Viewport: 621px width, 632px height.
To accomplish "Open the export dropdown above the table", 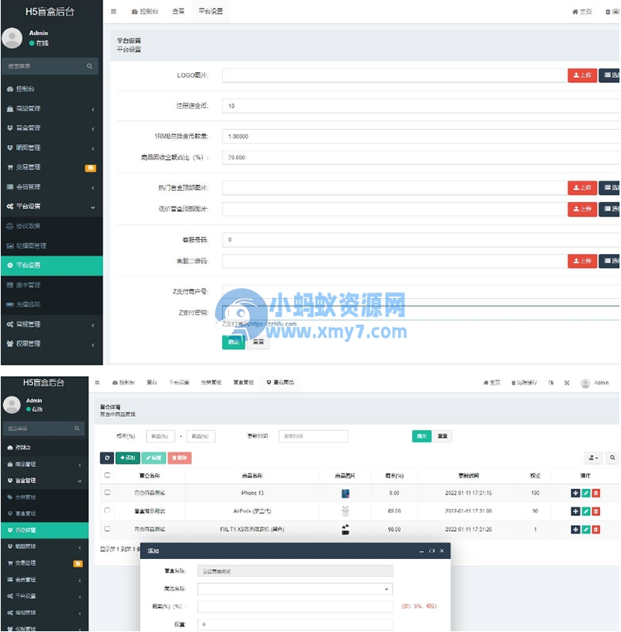I will pos(593,458).
